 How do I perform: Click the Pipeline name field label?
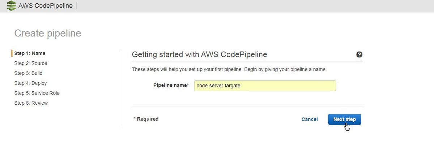[171, 86]
